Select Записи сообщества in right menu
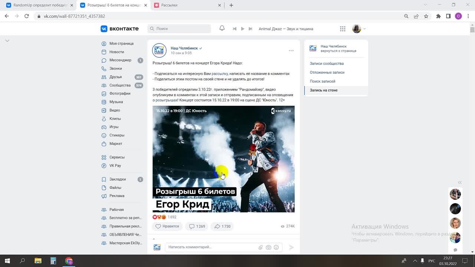475x267 pixels. pyautogui.click(x=327, y=63)
